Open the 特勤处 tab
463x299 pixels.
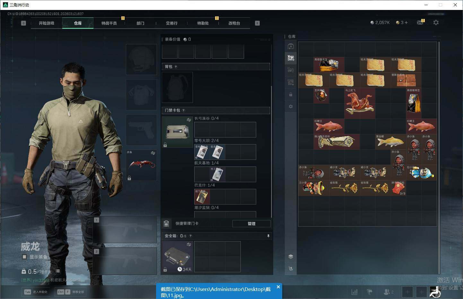[x=203, y=23]
